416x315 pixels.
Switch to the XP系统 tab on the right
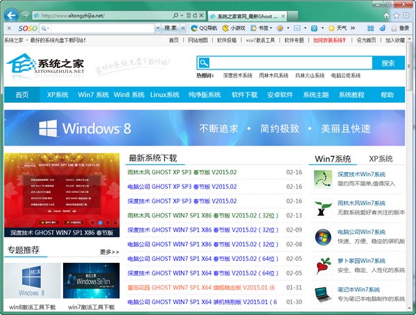381,158
